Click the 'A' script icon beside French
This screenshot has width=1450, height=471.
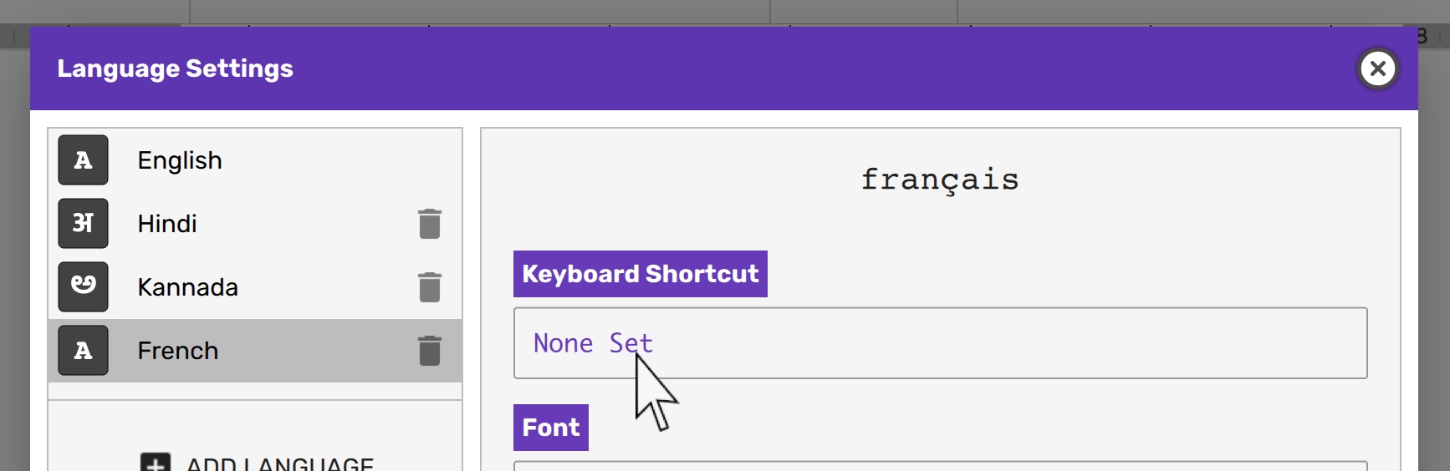point(83,351)
